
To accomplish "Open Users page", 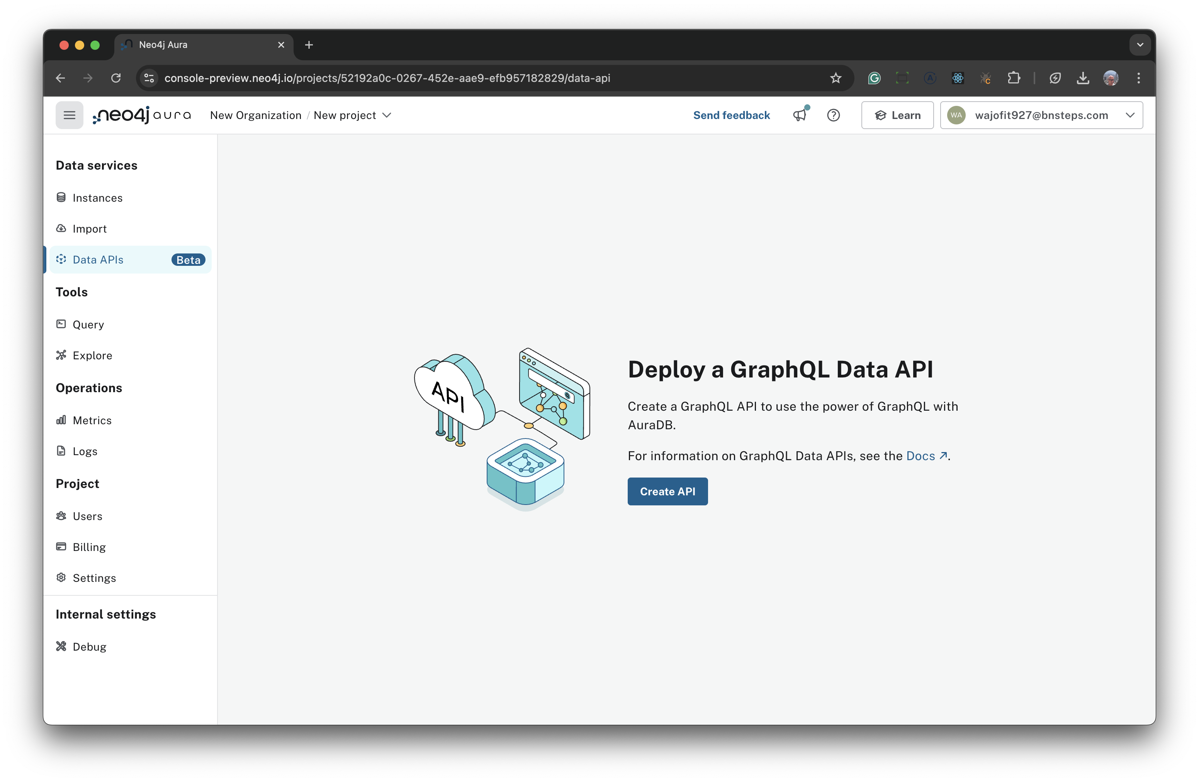I will 130,516.
